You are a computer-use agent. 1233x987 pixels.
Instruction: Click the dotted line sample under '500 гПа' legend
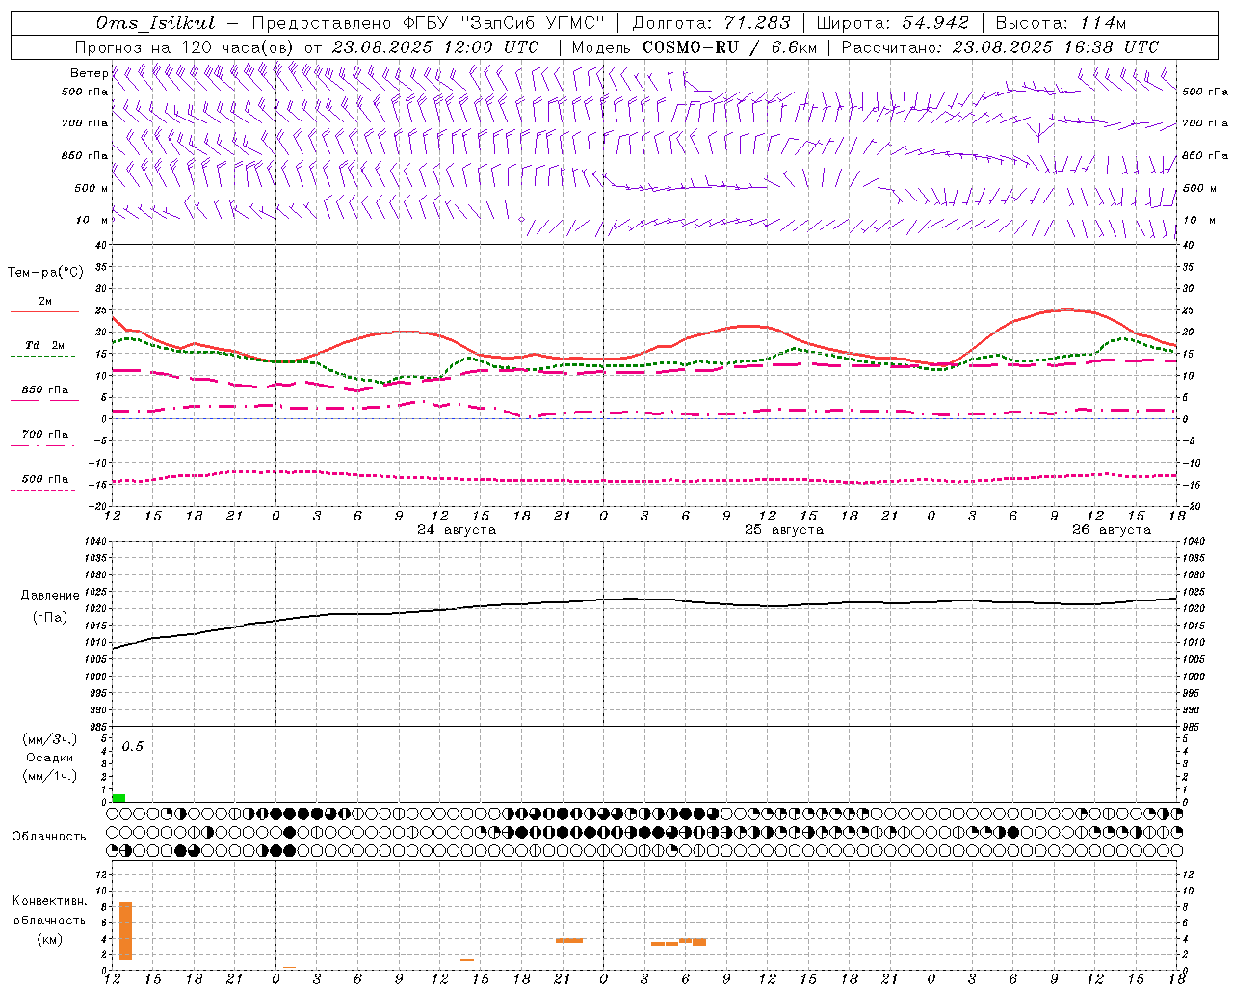(44, 490)
